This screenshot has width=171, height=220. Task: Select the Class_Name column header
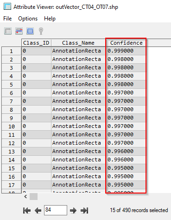point(78,43)
